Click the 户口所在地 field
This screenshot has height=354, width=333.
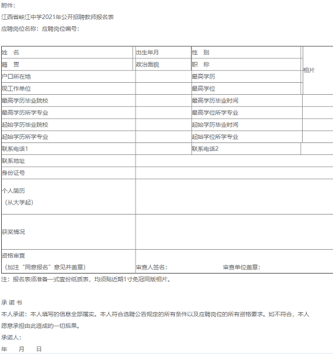[x=68, y=76]
